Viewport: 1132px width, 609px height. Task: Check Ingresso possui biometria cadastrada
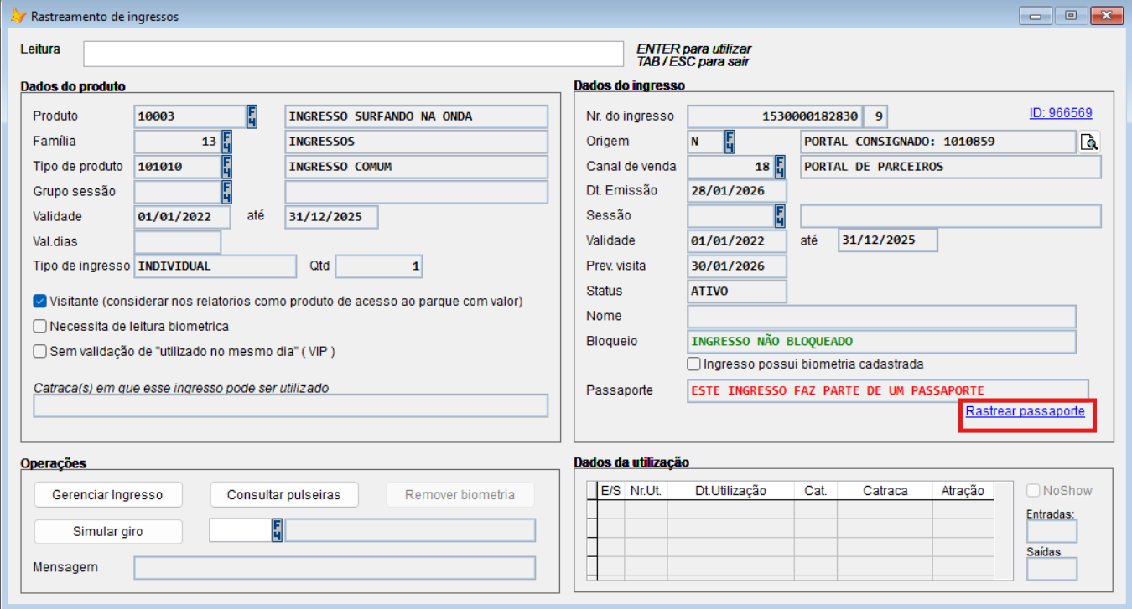[x=693, y=364]
